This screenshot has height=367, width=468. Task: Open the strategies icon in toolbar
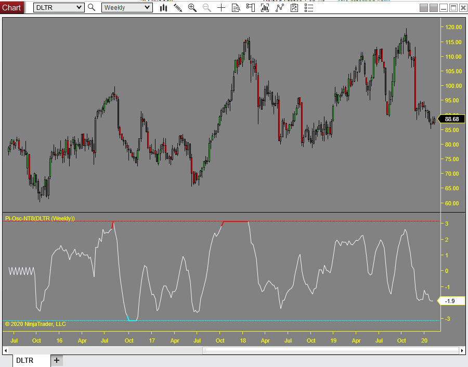pyautogui.click(x=280, y=7)
